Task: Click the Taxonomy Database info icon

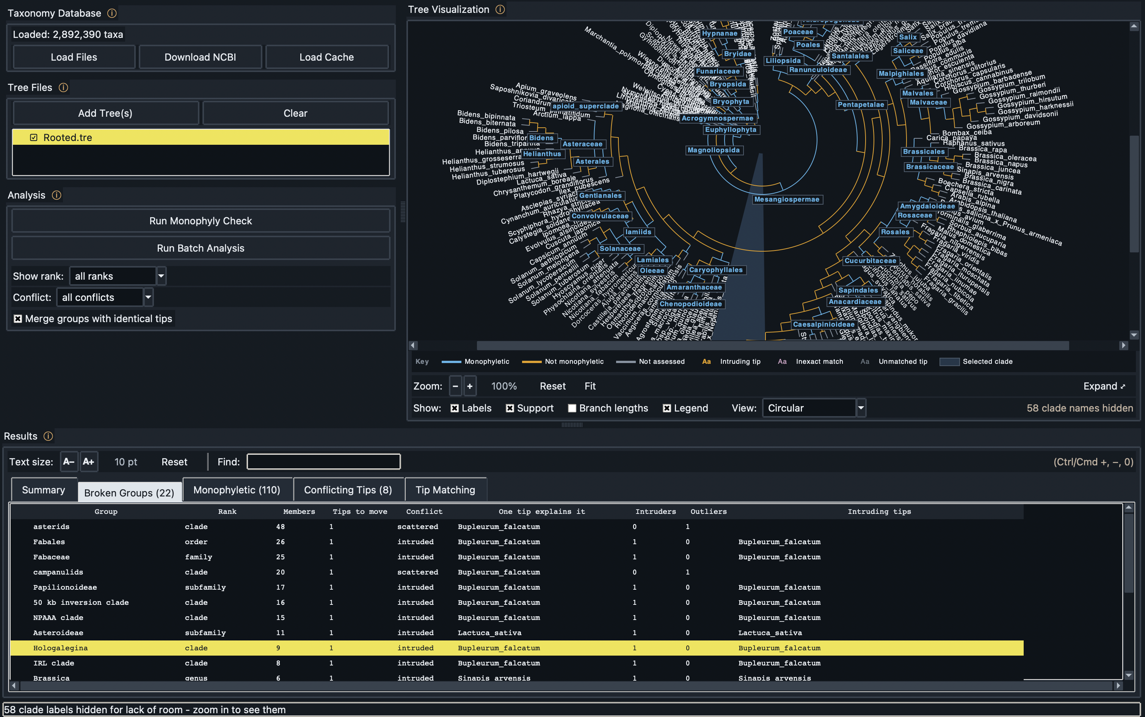Action: (x=112, y=13)
